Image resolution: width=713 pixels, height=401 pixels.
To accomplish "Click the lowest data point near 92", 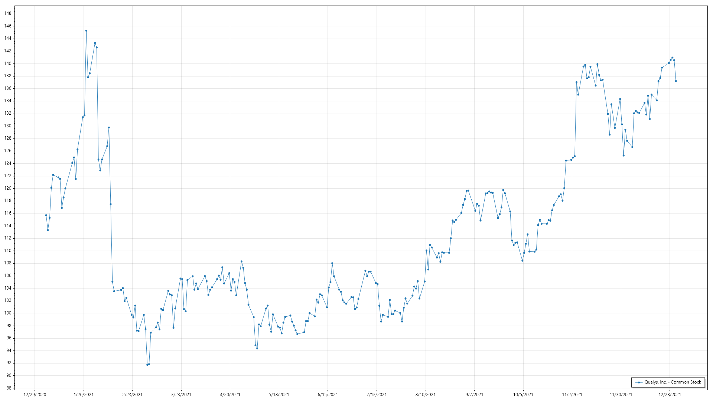I will [147, 365].
